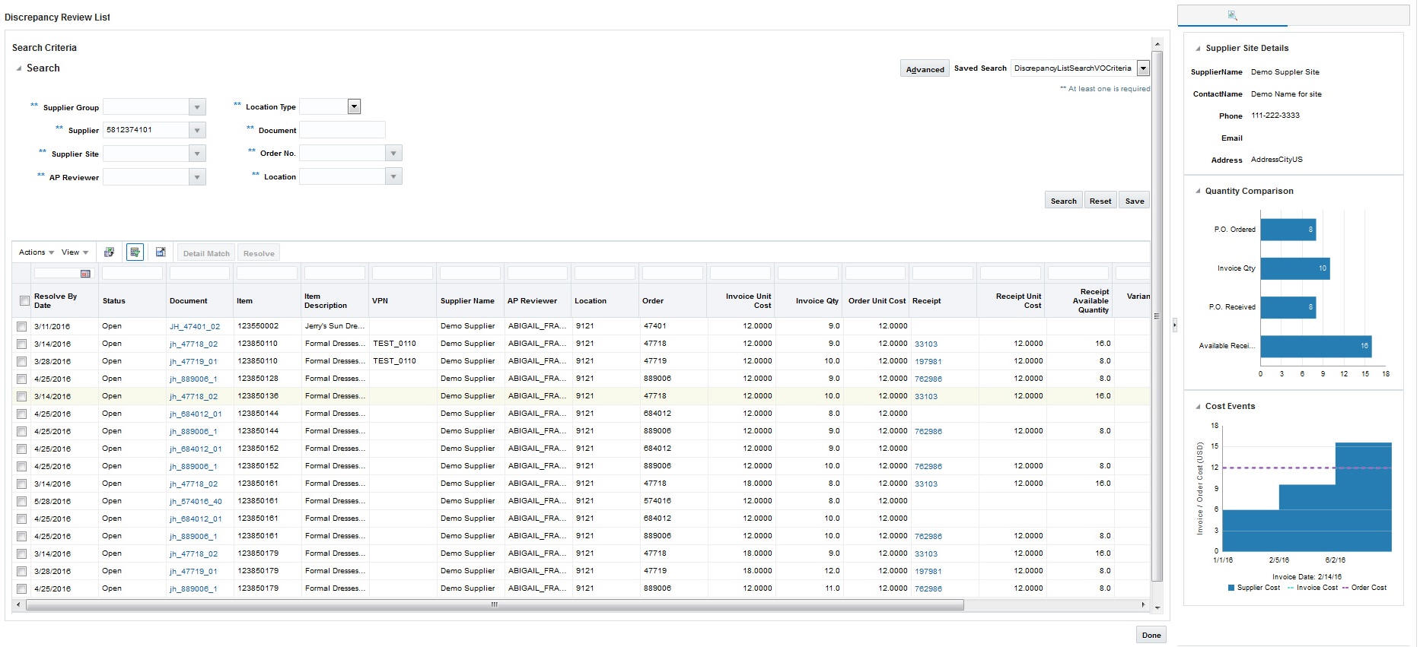Click the P.O. Ordered bar in chart
Screen dimensions: 1420x647
click(x=1288, y=230)
